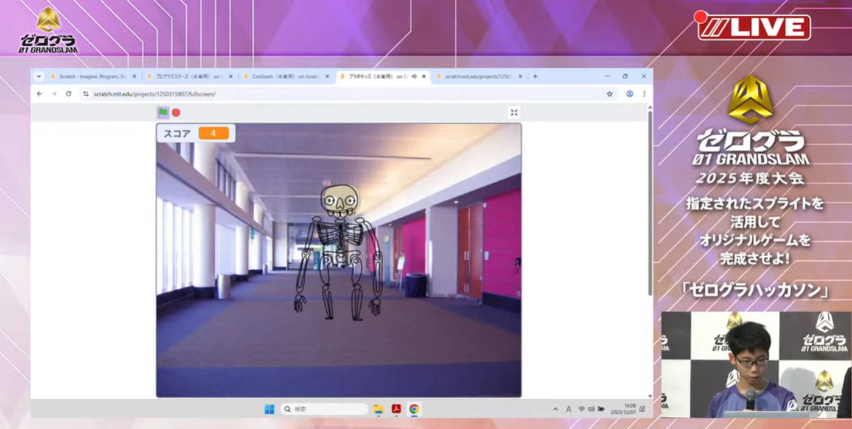The image size is (852, 429).
Task: Open File Explorer from the taskbar
Action: click(378, 409)
